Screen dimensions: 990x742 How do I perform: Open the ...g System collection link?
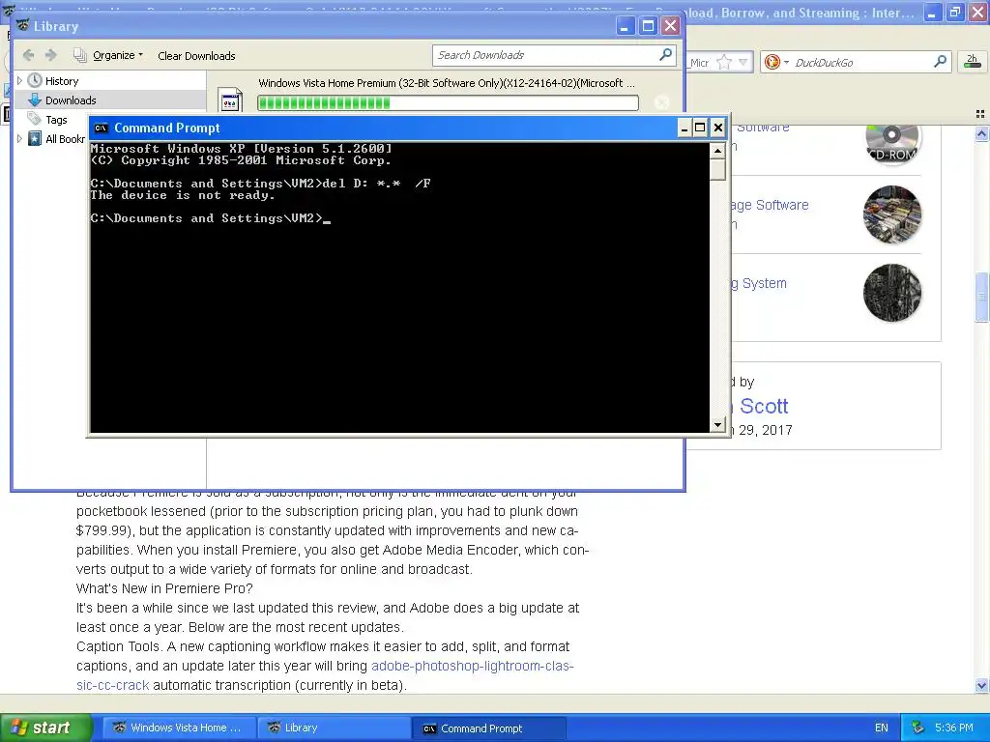(759, 283)
